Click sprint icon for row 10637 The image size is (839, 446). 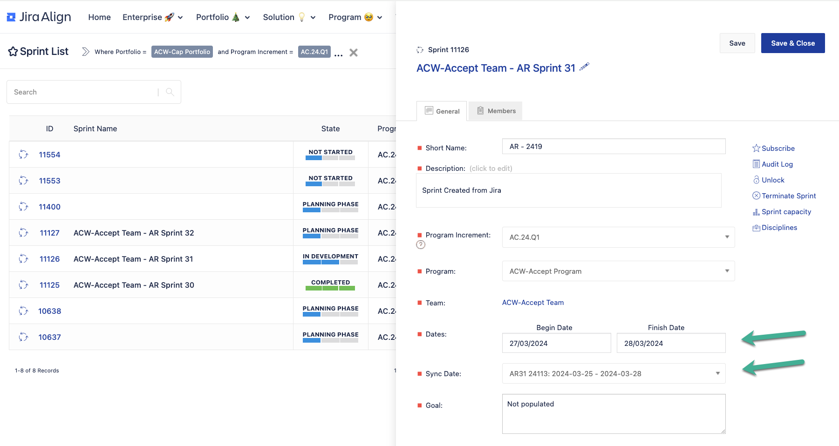[x=23, y=337]
